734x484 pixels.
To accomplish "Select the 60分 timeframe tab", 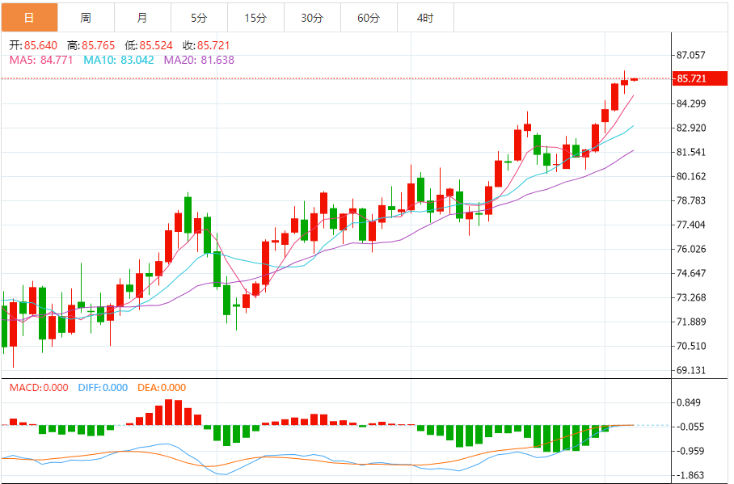I will (x=369, y=18).
